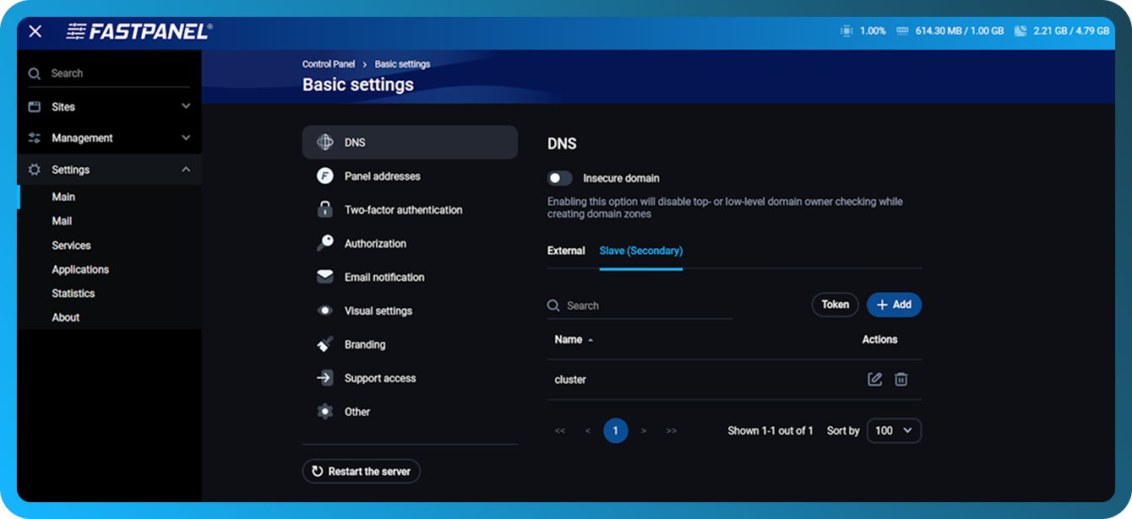Switch to the External tab

[x=567, y=251]
